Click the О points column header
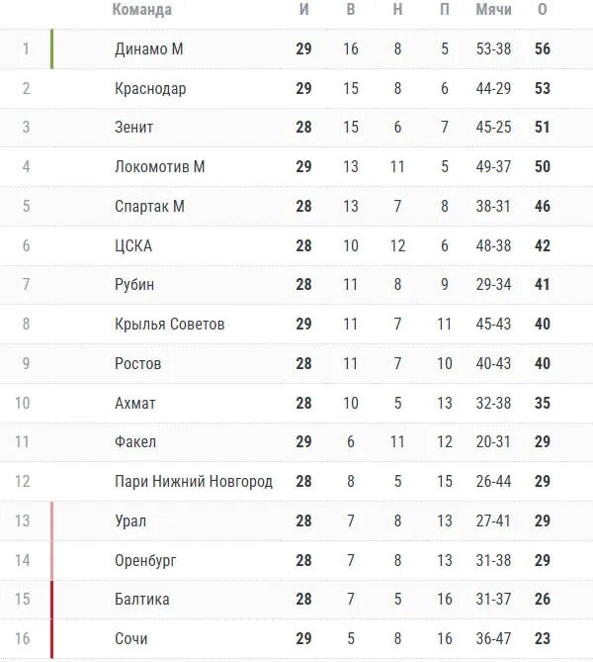 (x=543, y=9)
